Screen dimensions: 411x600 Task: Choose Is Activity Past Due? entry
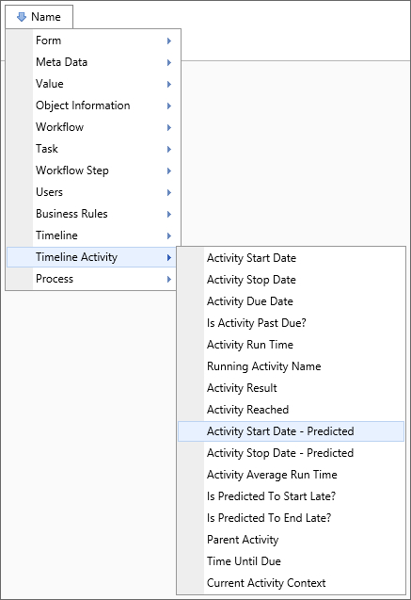[x=291, y=323]
